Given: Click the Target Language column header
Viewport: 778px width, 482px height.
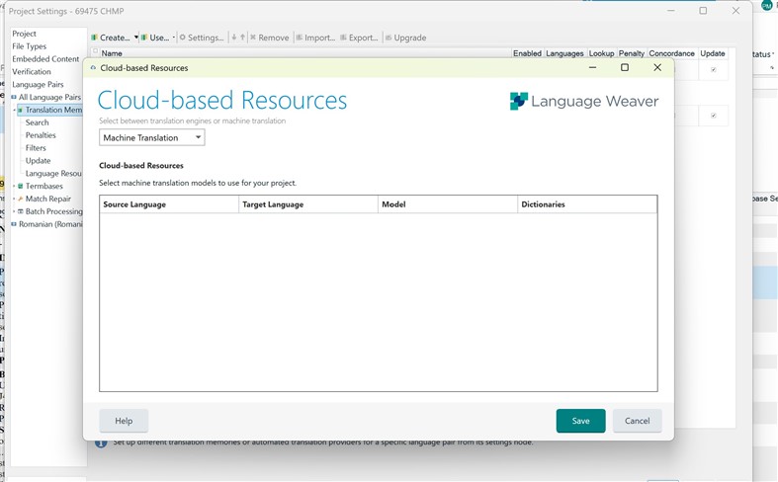Looking at the screenshot, I should pyautogui.click(x=308, y=204).
